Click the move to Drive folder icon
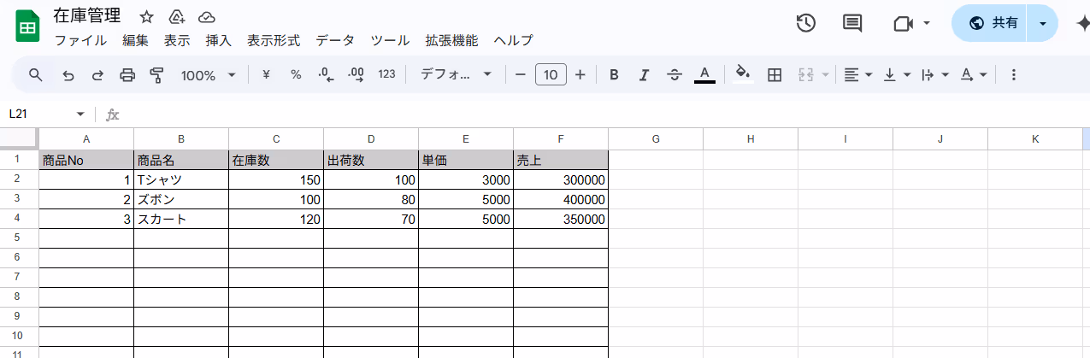This screenshot has width=1090, height=358. coord(176,17)
